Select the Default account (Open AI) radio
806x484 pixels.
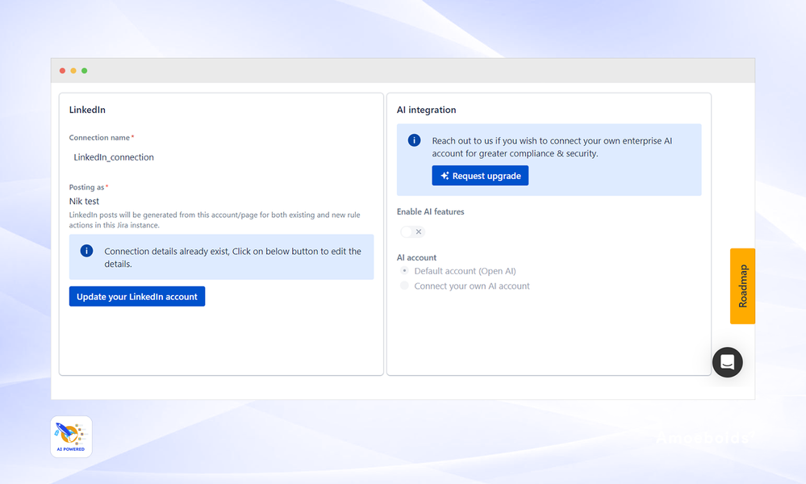click(x=403, y=271)
